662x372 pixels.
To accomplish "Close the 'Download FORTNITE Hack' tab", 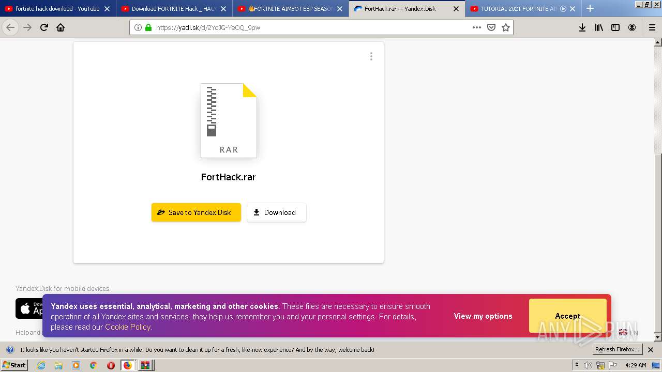I will coord(223,9).
